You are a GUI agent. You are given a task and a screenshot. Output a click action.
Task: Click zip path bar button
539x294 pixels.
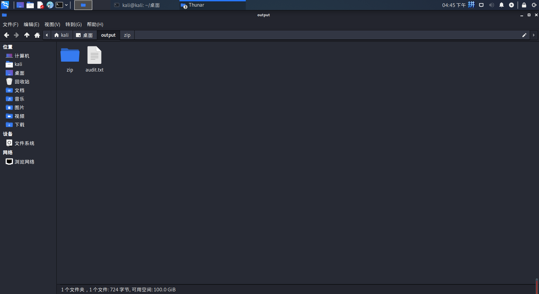pyautogui.click(x=127, y=35)
